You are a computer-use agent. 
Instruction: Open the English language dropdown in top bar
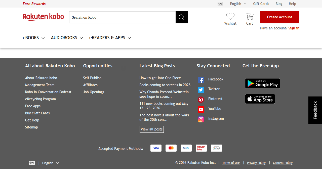click(x=238, y=4)
